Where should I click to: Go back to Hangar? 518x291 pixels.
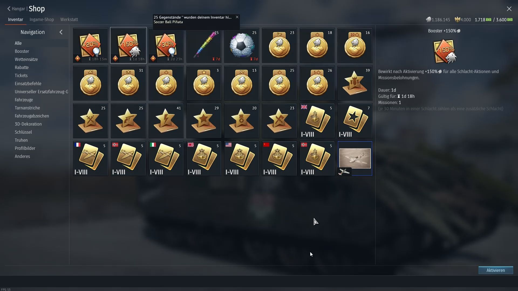16,9
